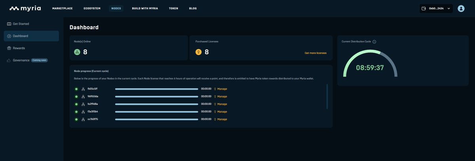
Task: Click node ID fe2f9d8a
Action: pos(93,104)
